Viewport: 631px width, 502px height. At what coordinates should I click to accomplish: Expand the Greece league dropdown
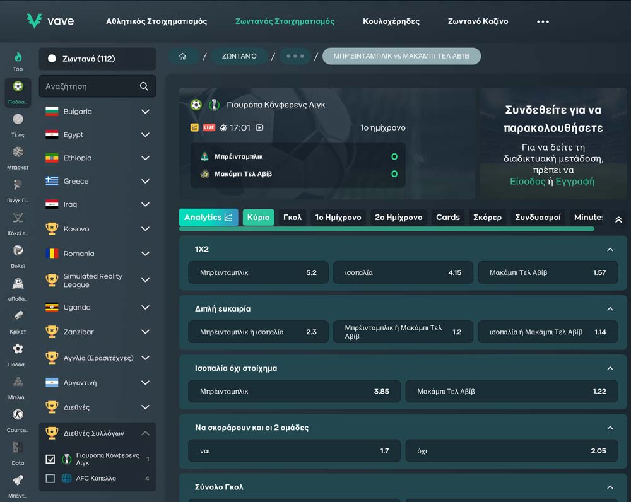[145, 181]
